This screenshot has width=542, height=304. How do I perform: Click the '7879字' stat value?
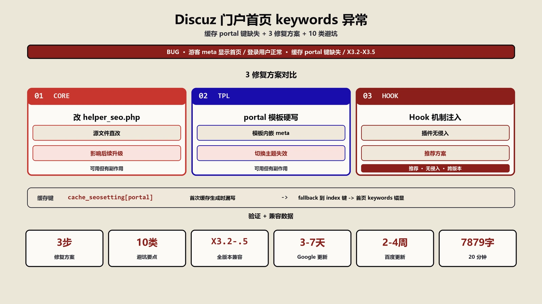tap(478, 242)
